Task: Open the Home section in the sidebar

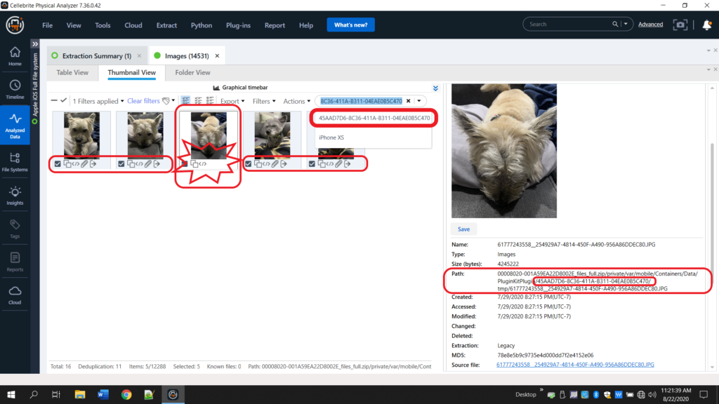Action: tap(15, 56)
